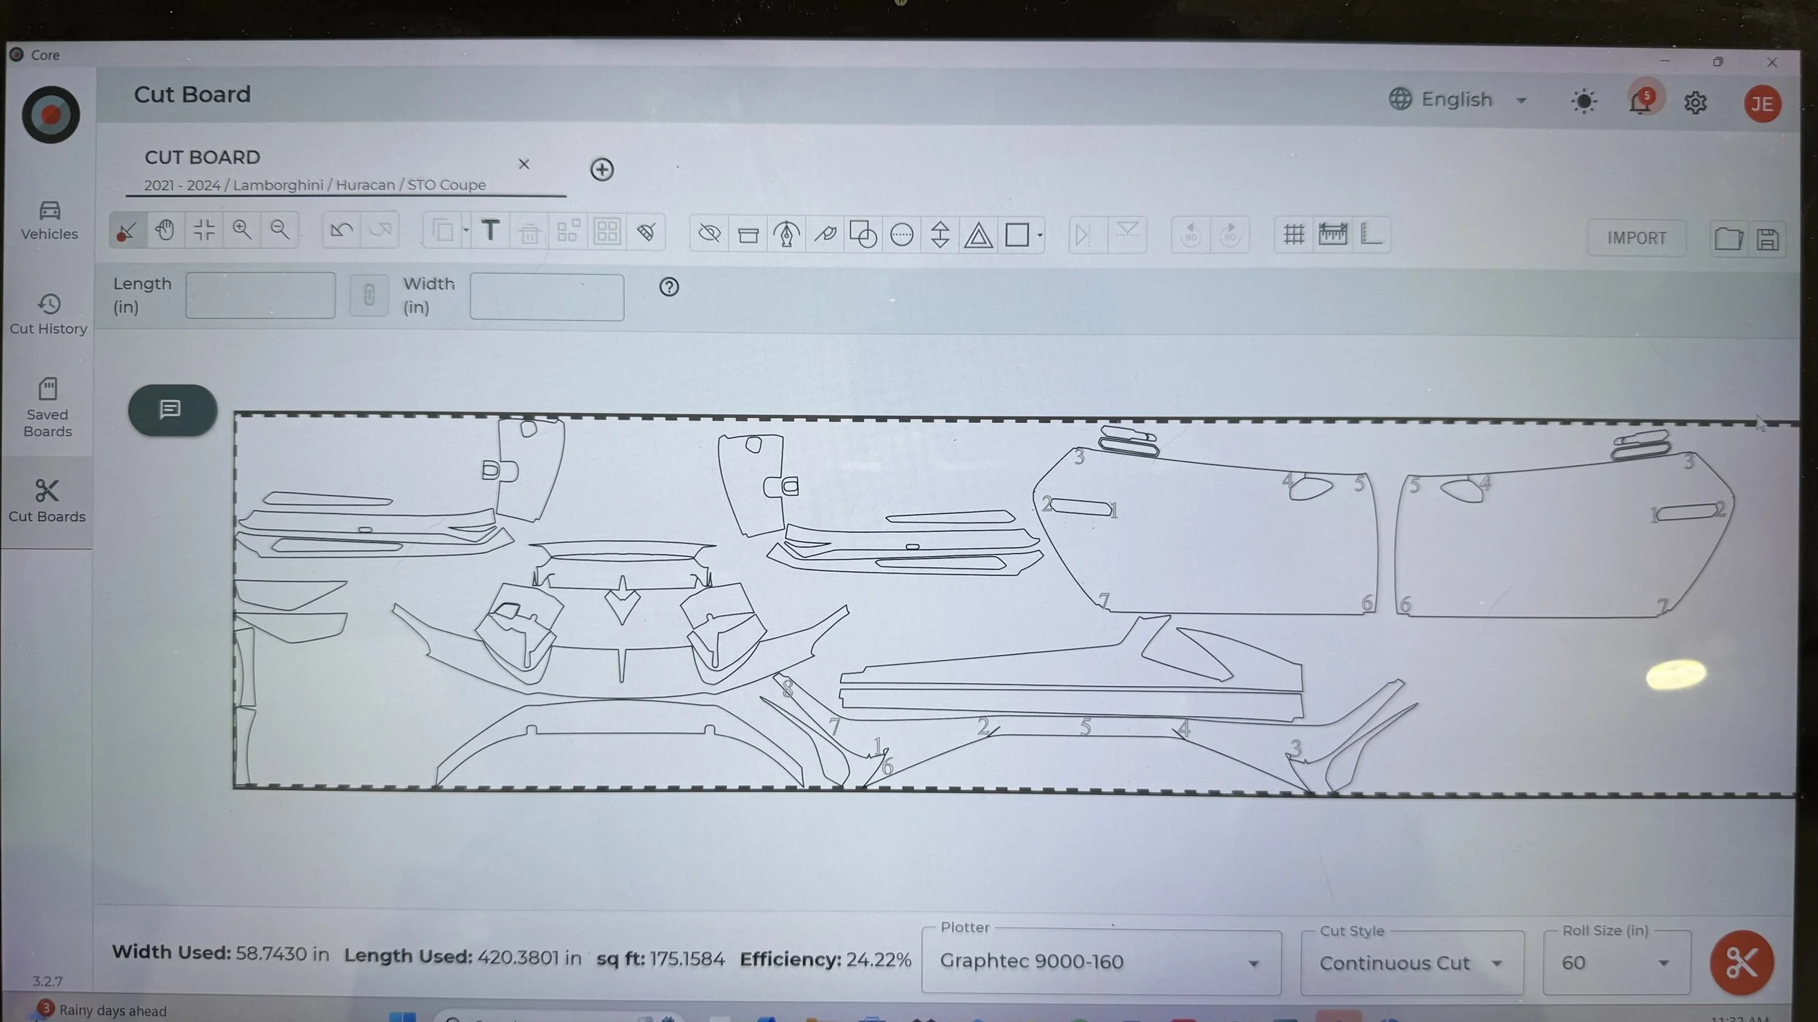Open the Cut Style dropdown
Image resolution: width=1818 pixels, height=1022 pixels.
1411,964
